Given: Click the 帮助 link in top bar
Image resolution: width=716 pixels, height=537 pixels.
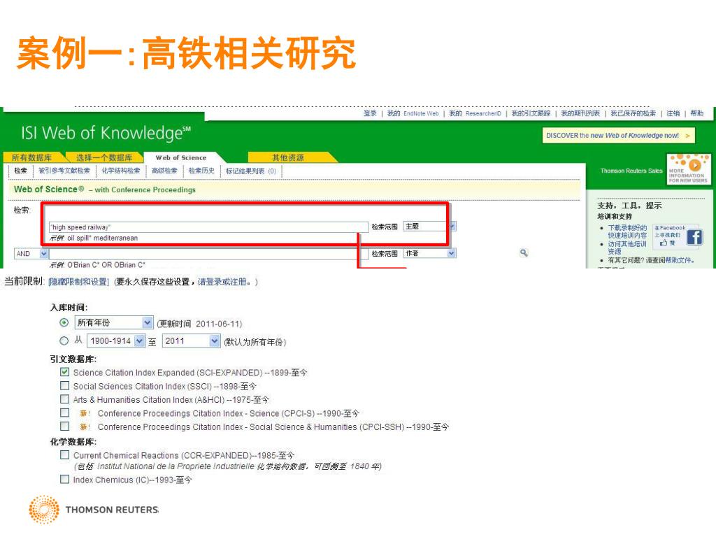Looking at the screenshot, I should pyautogui.click(x=697, y=113).
